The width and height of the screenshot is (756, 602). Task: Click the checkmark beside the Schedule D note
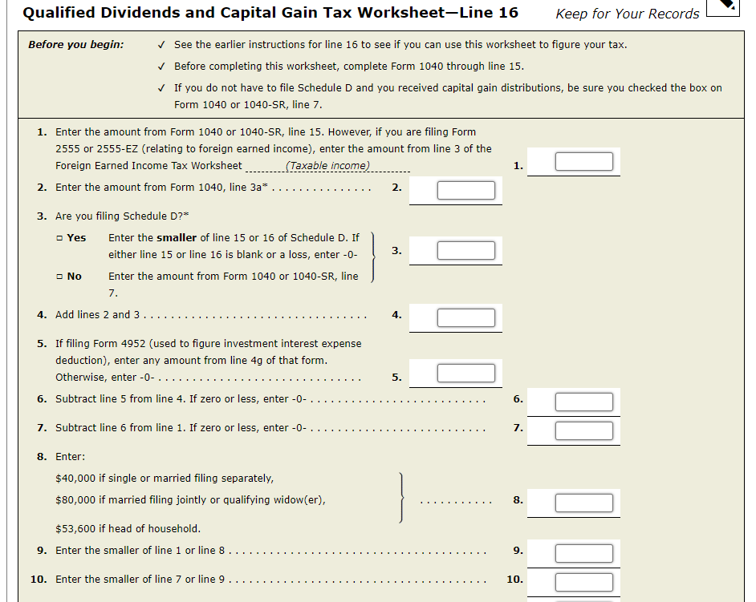[161, 88]
